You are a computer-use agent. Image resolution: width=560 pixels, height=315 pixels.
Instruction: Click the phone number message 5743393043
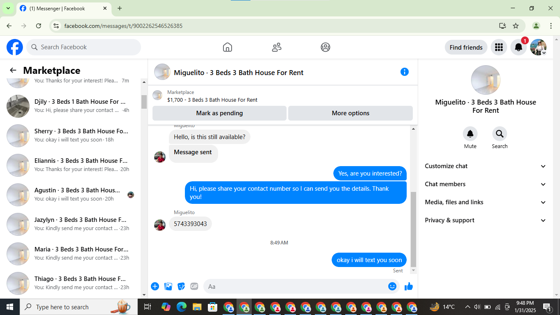(x=190, y=224)
